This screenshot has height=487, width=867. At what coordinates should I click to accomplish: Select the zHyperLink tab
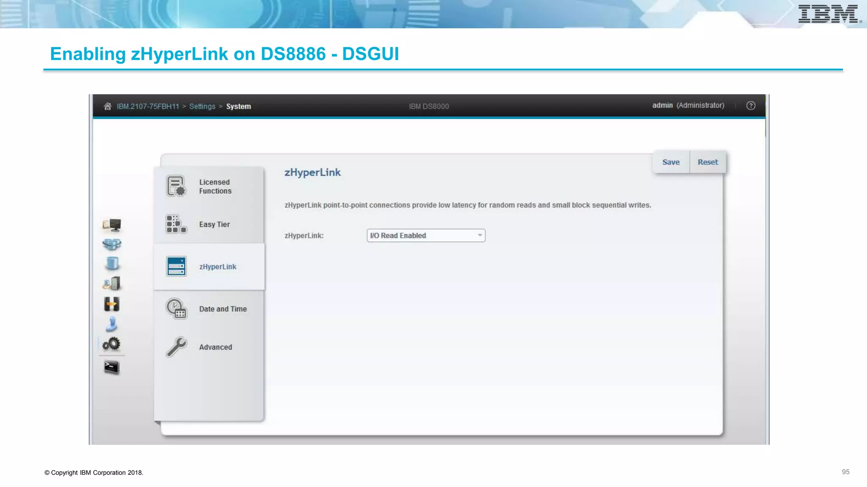[x=209, y=267]
